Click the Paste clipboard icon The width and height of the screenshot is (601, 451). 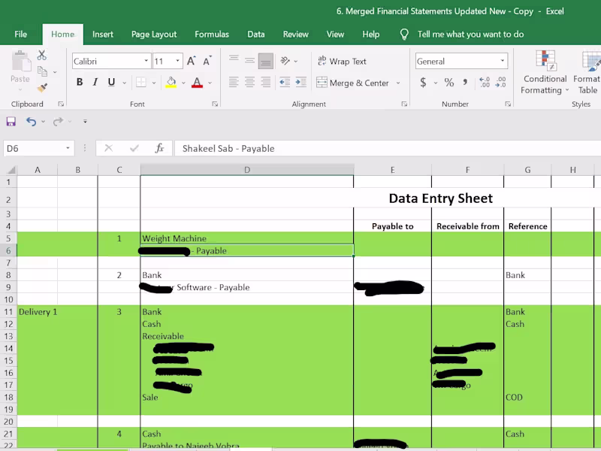20,62
